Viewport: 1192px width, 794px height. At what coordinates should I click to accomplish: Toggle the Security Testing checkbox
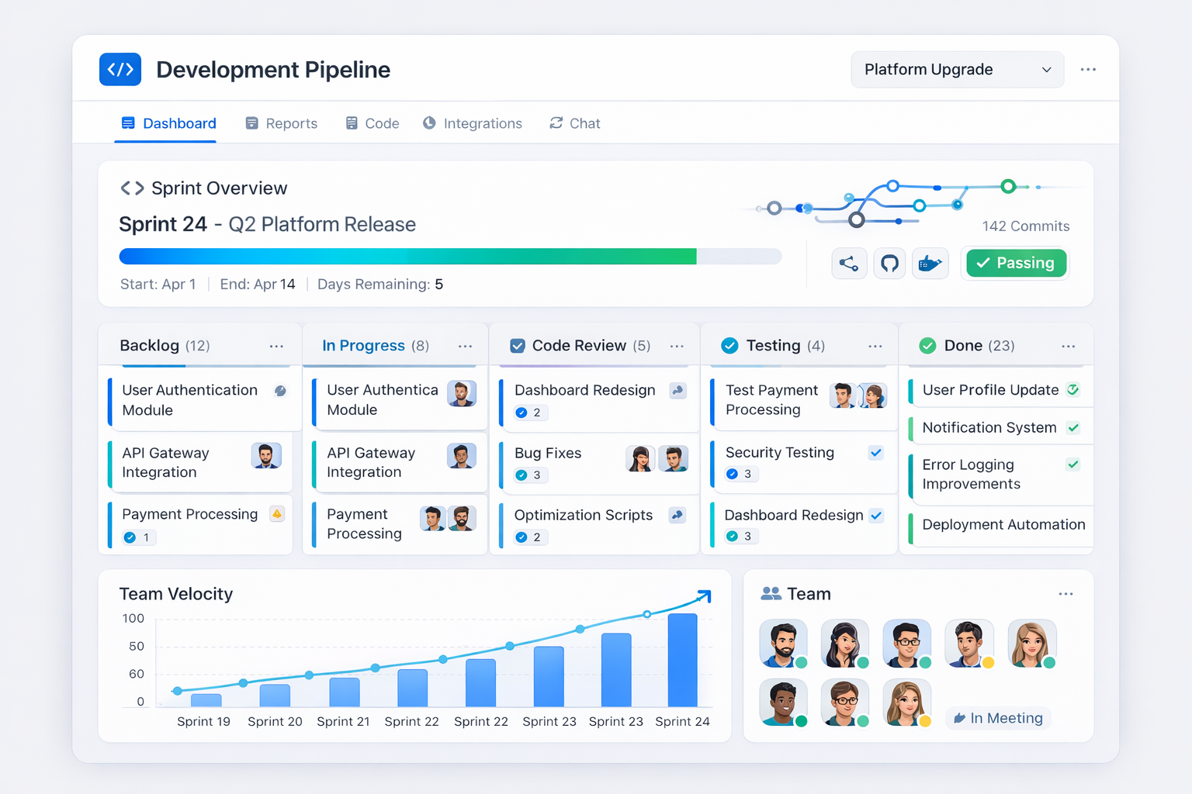pyautogui.click(x=875, y=452)
